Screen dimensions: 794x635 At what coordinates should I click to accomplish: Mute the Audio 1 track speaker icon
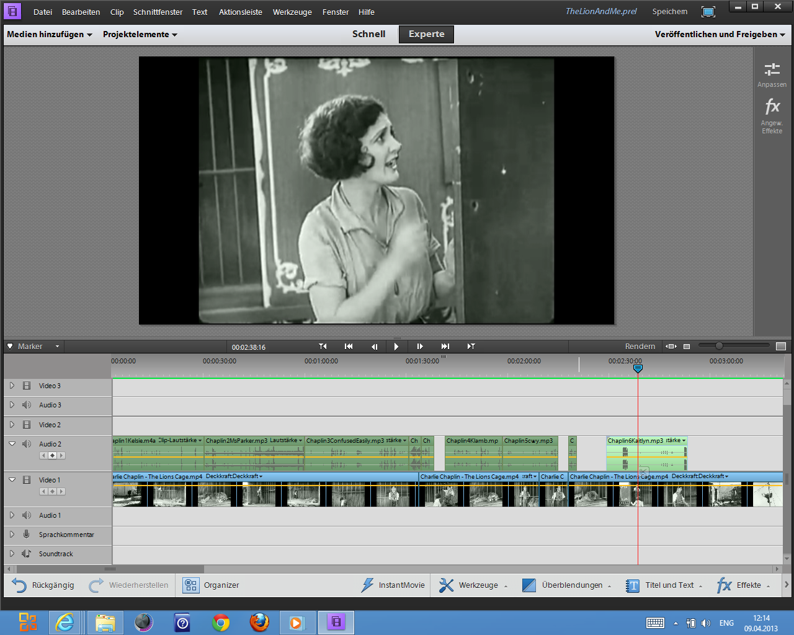(x=27, y=515)
